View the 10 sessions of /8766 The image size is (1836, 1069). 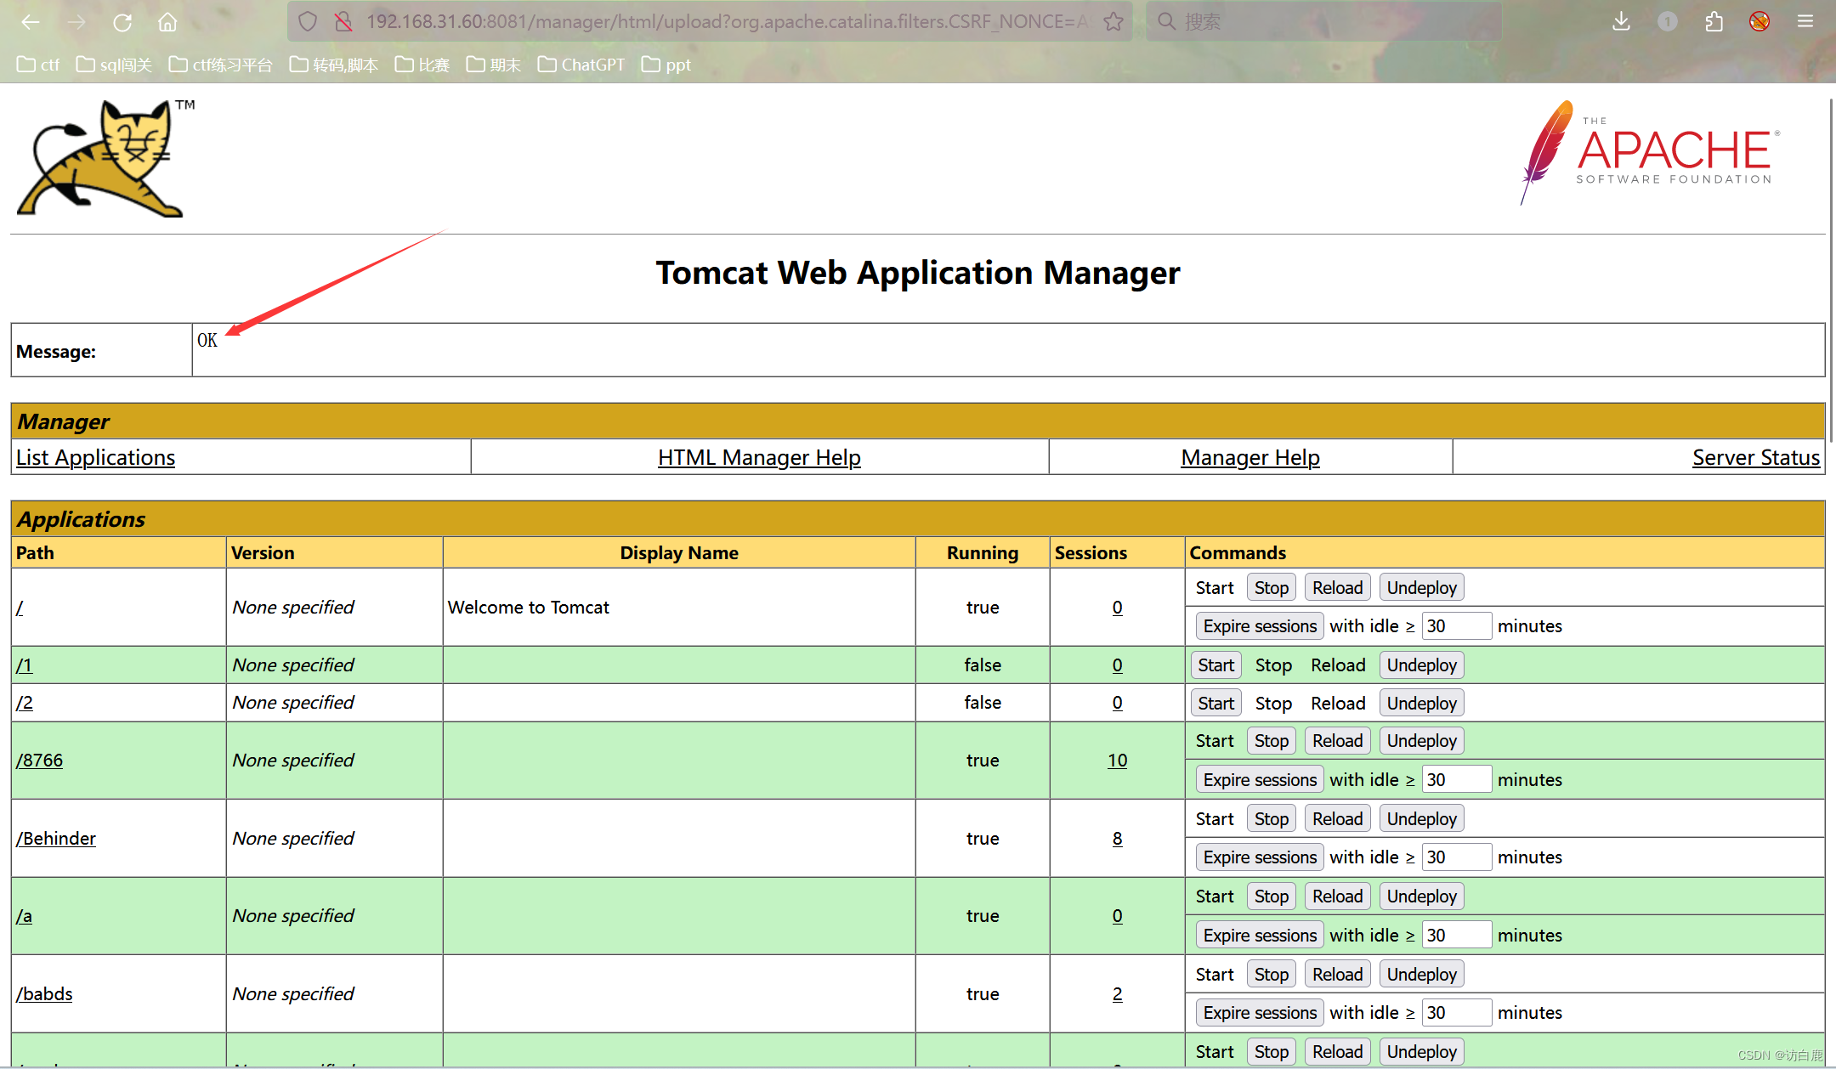click(1117, 760)
